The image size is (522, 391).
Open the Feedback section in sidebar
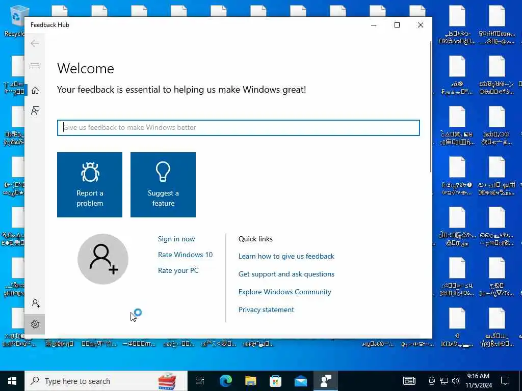35,110
